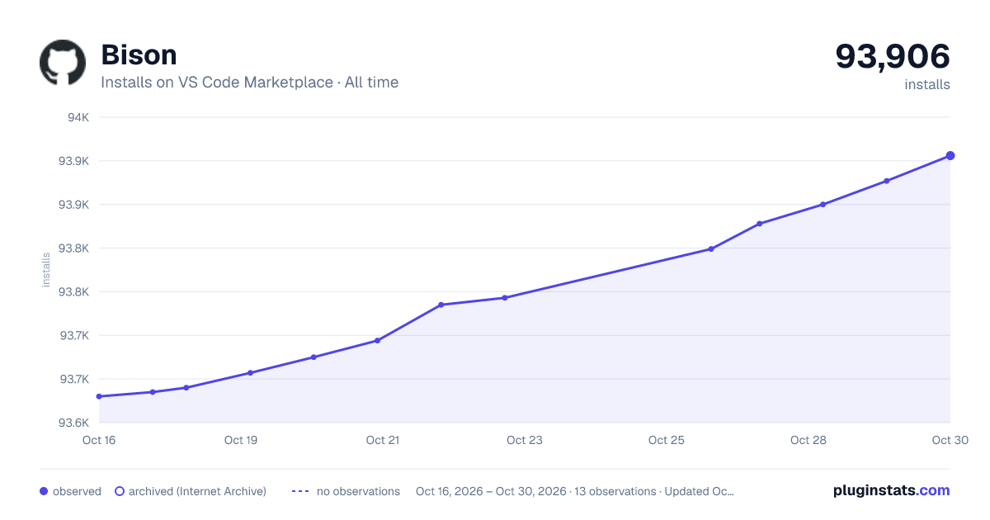Click the 'installs' label under 93,906
The width and height of the screenshot is (990, 520).
pos(927,84)
